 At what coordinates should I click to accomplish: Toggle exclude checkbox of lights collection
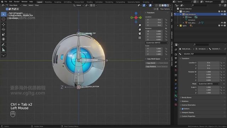click(x=219, y=26)
